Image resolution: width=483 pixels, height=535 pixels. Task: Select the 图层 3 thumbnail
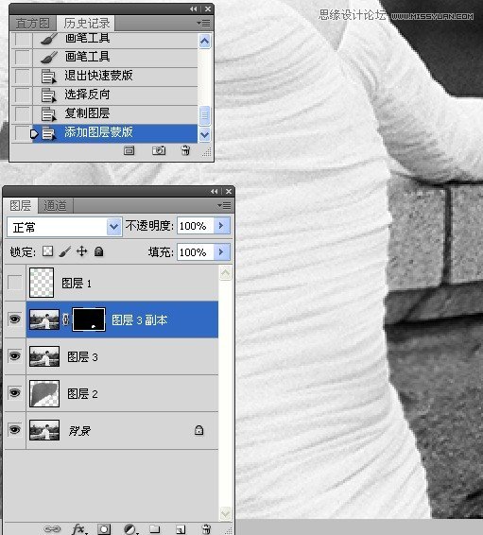pos(44,356)
